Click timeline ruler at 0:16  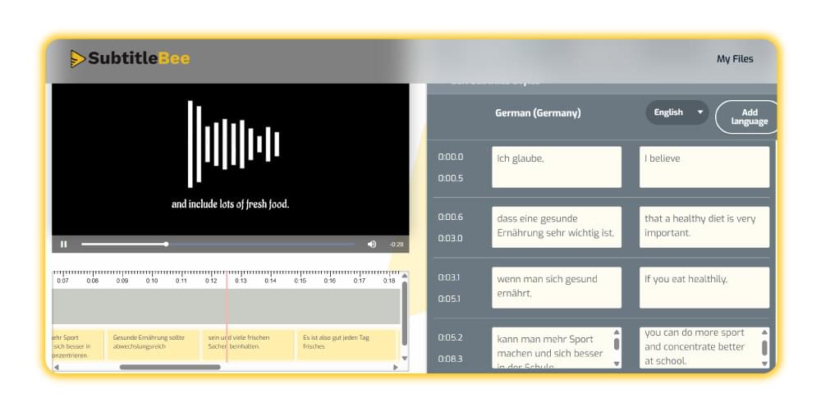[329, 281]
